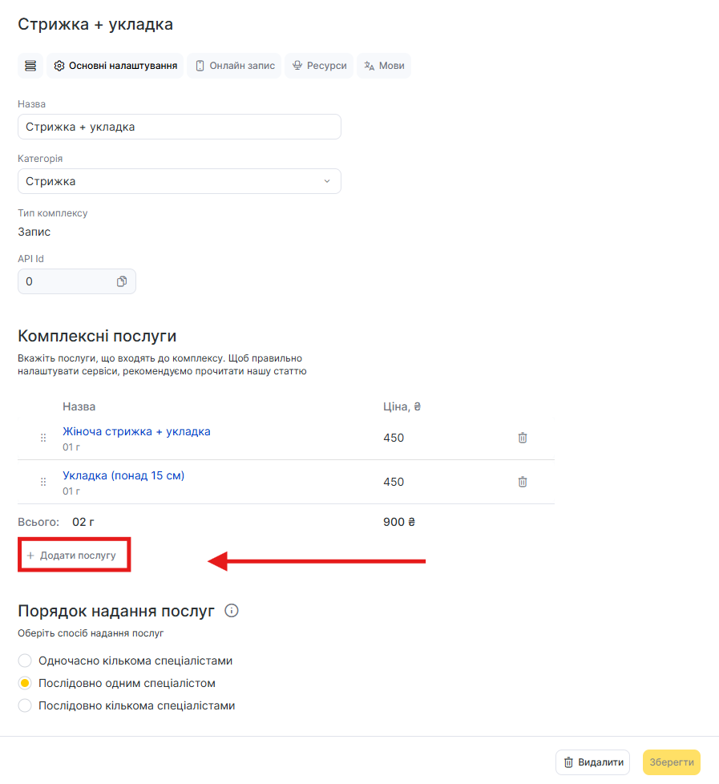Click Додати послугу button
This screenshot has height=784, width=719.
point(72,556)
